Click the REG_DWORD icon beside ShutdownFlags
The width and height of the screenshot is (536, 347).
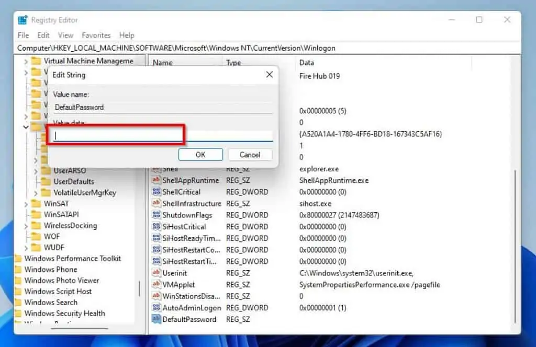pyautogui.click(x=156, y=215)
